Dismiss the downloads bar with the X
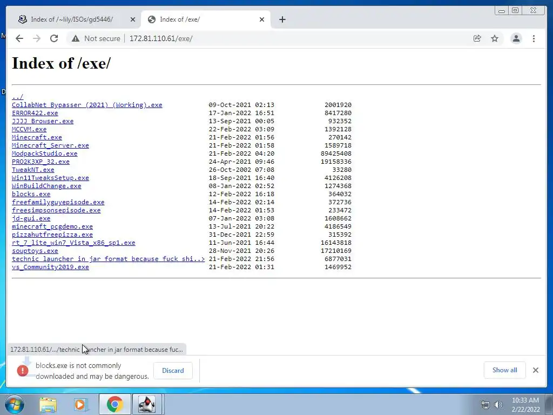The width and height of the screenshot is (553, 415). pyautogui.click(x=536, y=370)
